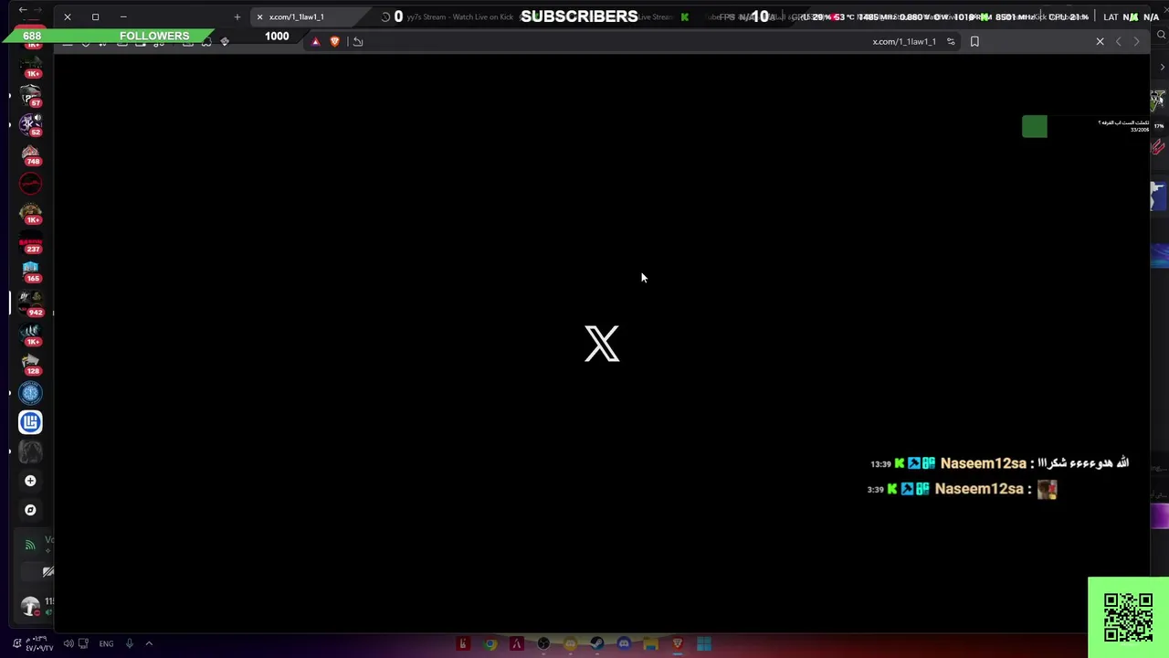Click the microphone icon in system tray
1169x658 pixels.
[130, 643]
